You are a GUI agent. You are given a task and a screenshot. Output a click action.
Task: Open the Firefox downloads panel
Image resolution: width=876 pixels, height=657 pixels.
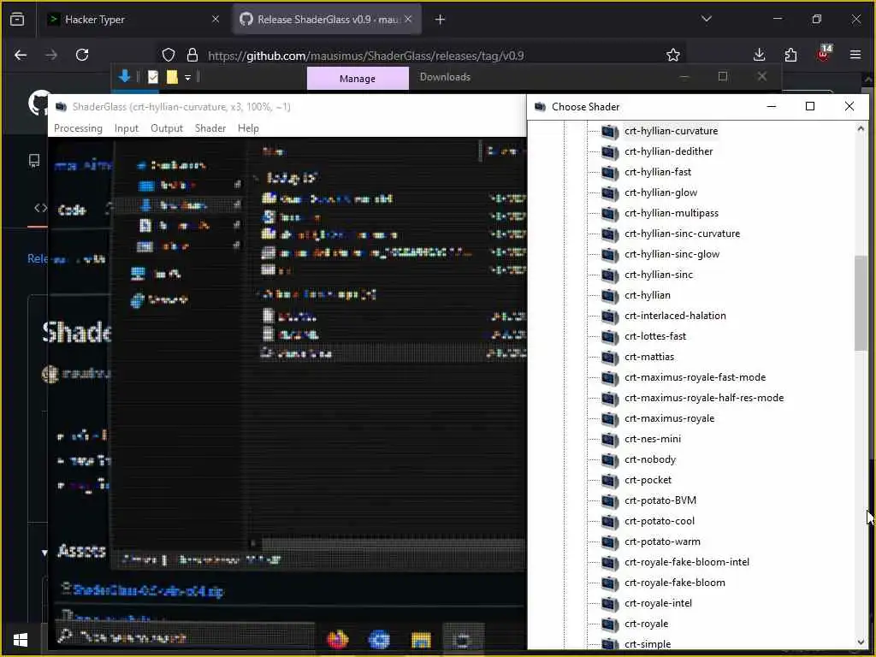[x=759, y=55]
